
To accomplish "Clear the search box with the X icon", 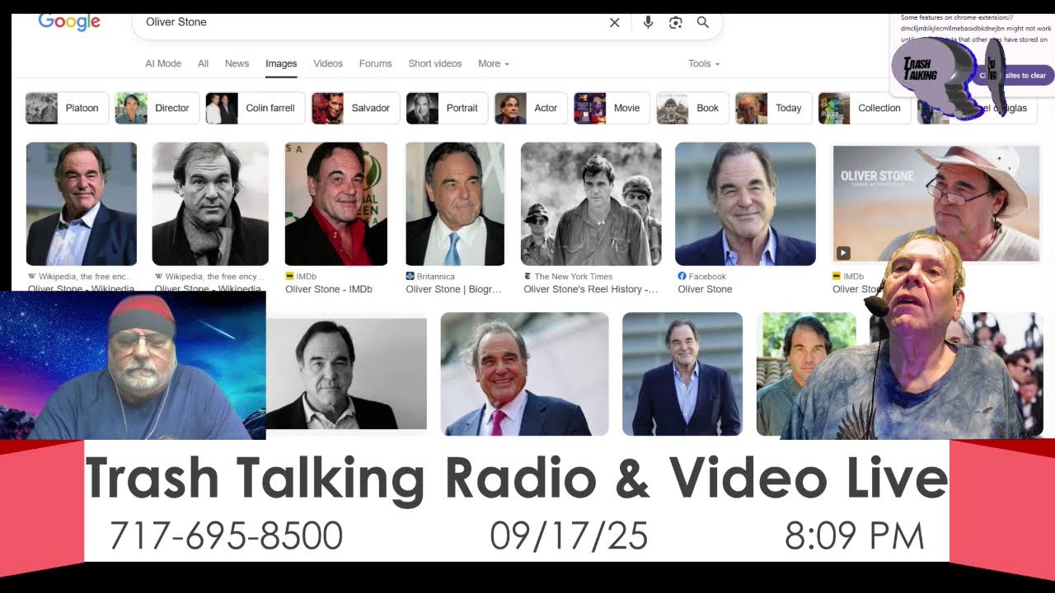I will click(x=614, y=22).
